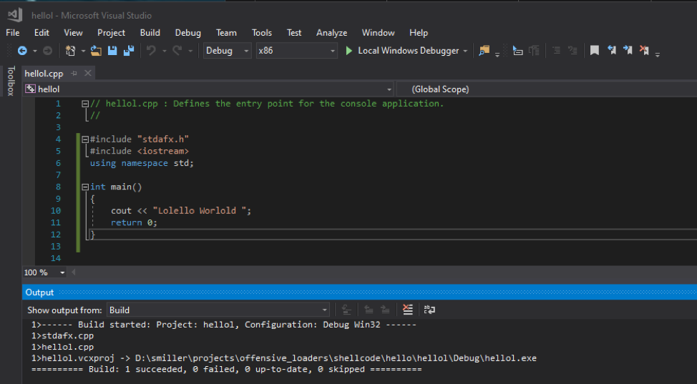
Task: Click the Comment out selected lines icon
Action: 556,51
